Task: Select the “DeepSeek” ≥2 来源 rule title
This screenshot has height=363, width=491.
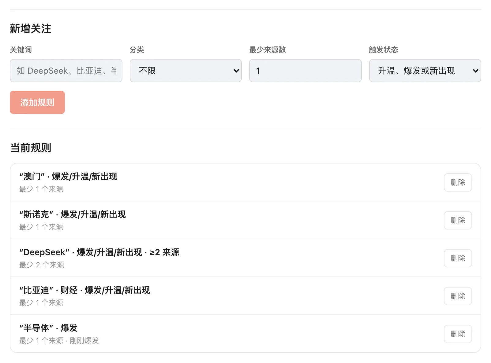Action: (99, 252)
